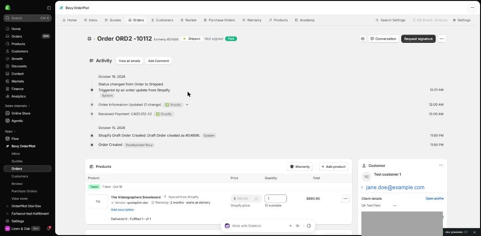Expand the Sales channels section

click(18, 106)
